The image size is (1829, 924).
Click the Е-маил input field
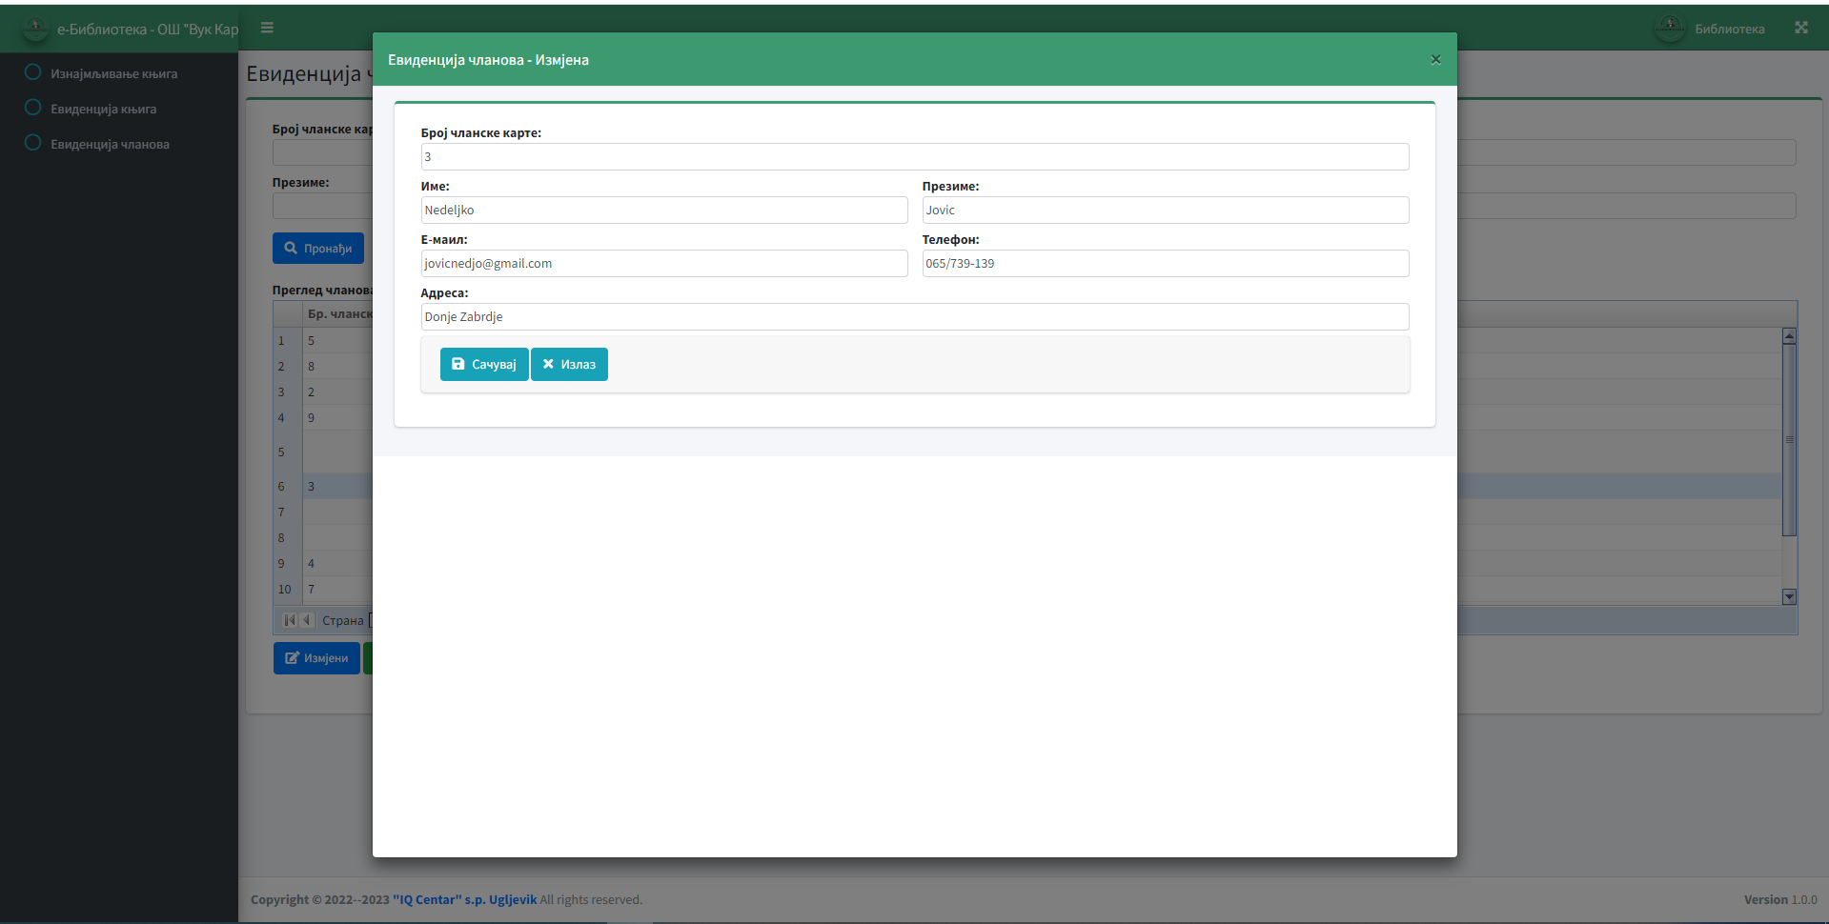(663, 264)
